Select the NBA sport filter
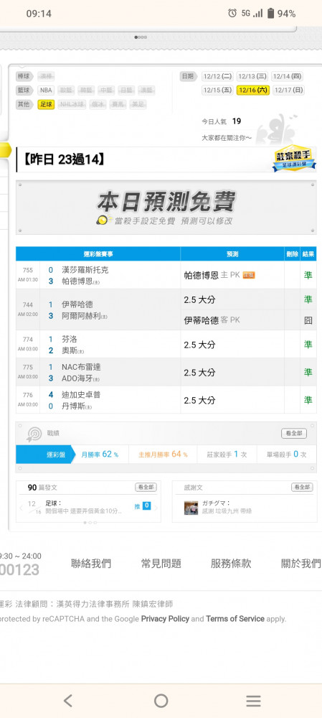Viewport: 322px width, 718px height. pos(46,90)
